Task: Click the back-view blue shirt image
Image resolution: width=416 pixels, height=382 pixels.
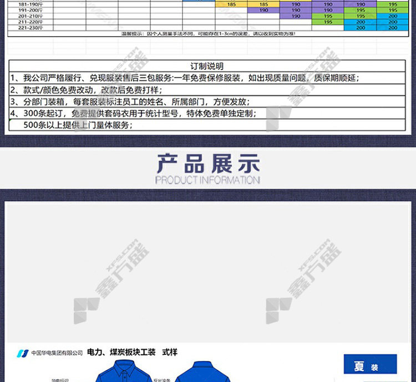Action: [x=198, y=370]
